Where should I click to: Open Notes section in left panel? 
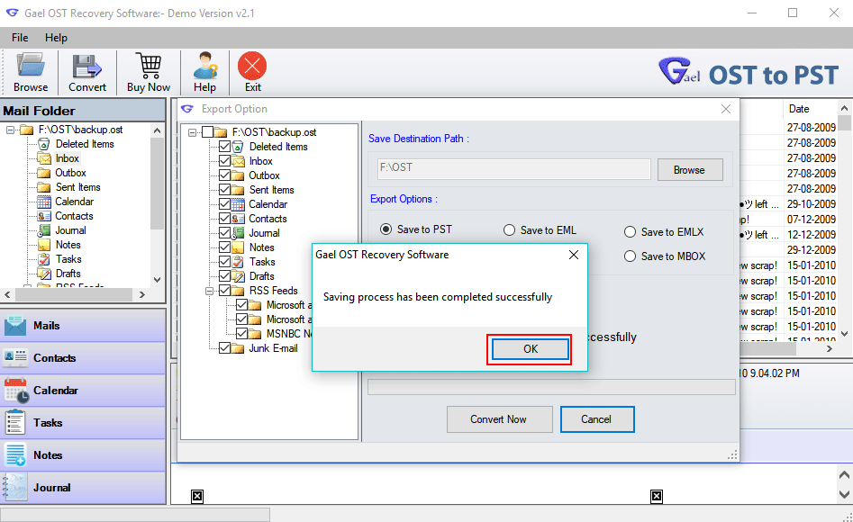point(83,455)
